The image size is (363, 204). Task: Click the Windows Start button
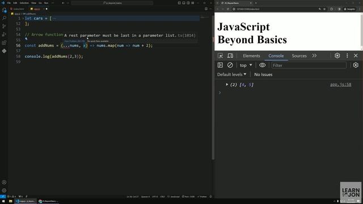tap(3, 201)
